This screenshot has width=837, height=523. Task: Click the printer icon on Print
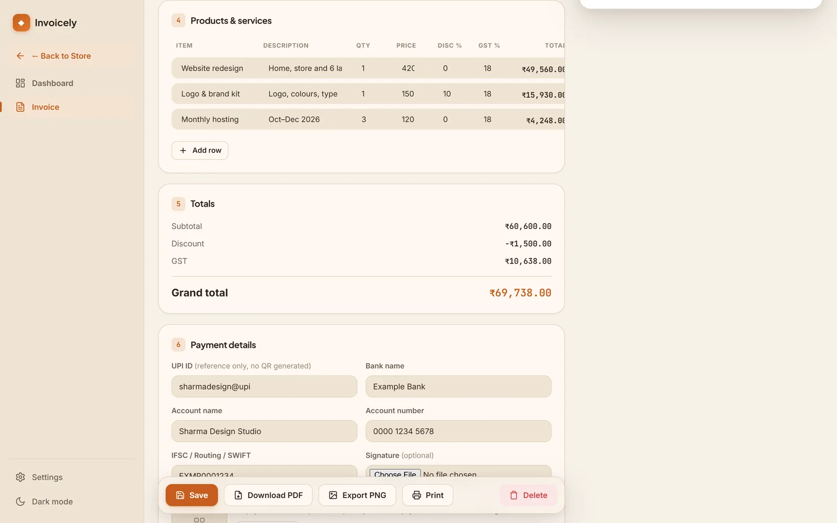(416, 495)
